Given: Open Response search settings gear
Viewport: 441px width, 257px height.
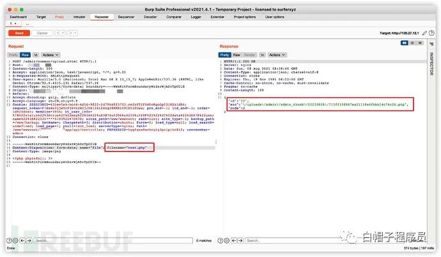Looking at the screenshot, I should coord(227,240).
